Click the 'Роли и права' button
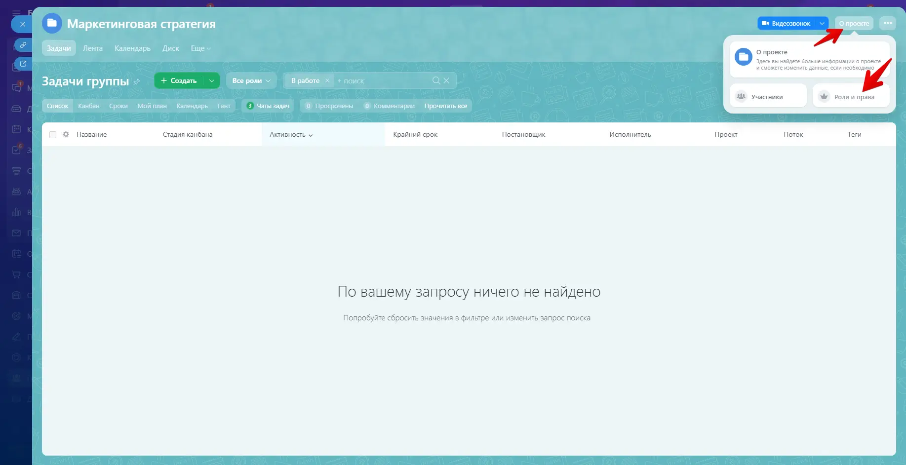The height and width of the screenshot is (465, 906). pos(851,96)
